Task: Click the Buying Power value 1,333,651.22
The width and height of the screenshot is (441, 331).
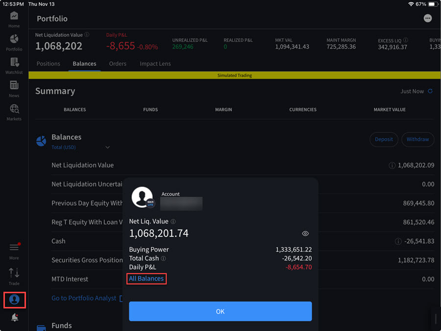Action: pos(294,250)
